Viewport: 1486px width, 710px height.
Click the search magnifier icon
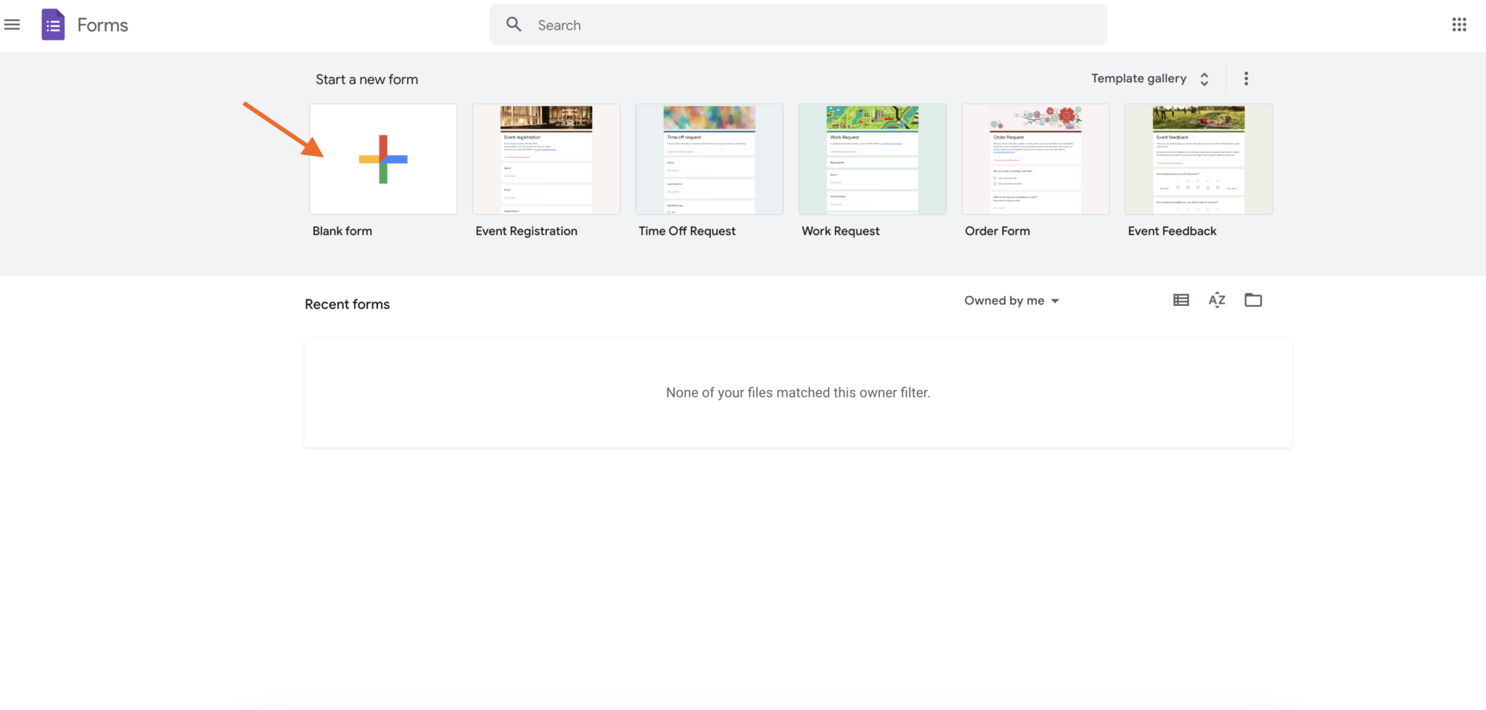[x=514, y=24]
